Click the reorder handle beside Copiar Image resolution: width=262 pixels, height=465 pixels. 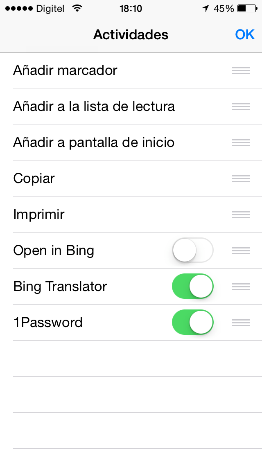tap(240, 178)
